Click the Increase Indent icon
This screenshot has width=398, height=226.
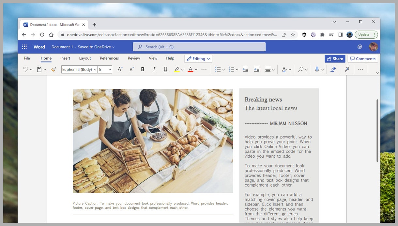(x=256, y=69)
